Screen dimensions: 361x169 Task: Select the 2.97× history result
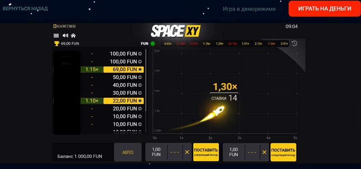pyautogui.click(x=285, y=43)
